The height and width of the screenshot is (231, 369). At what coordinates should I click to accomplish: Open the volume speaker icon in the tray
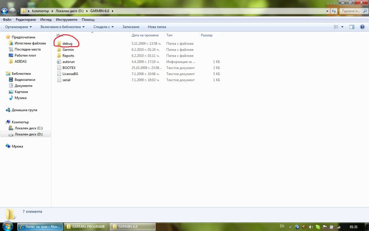click(x=311, y=227)
